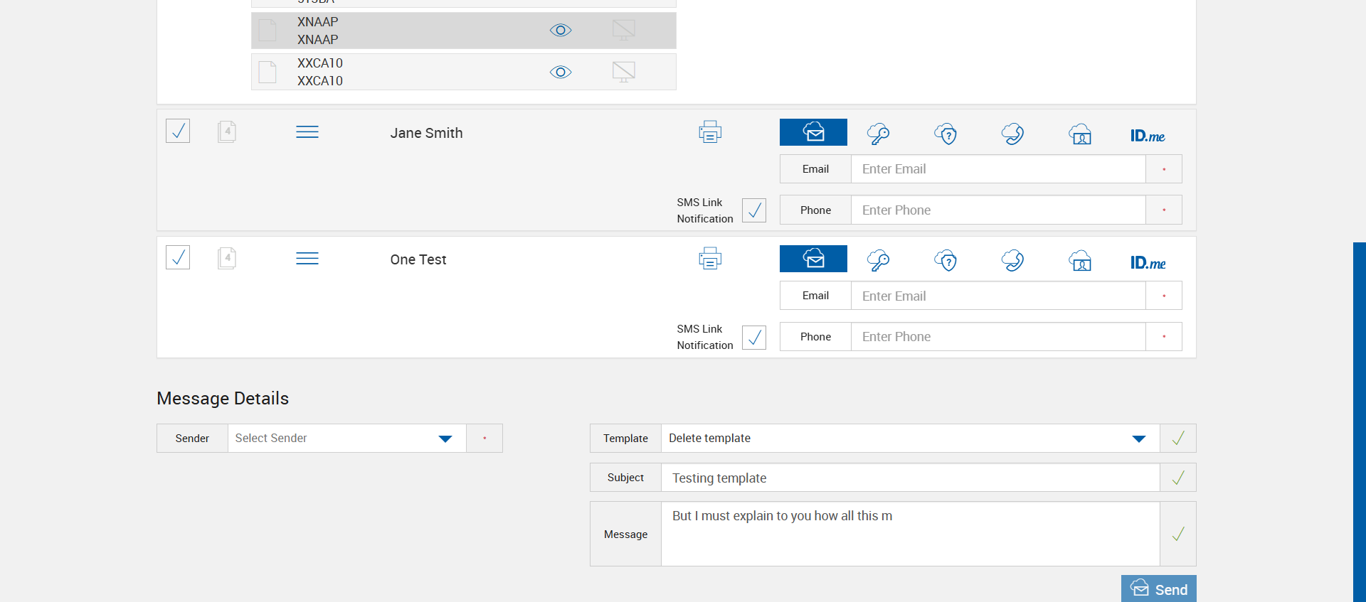1366x602 pixels.
Task: Select email authentication icon for Jane Smith
Action: pyautogui.click(x=813, y=132)
